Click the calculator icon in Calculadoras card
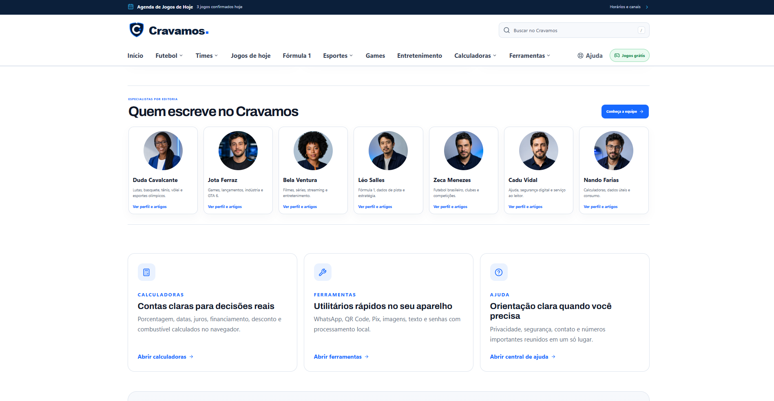Viewport: 774px width, 401px height. [x=146, y=272]
